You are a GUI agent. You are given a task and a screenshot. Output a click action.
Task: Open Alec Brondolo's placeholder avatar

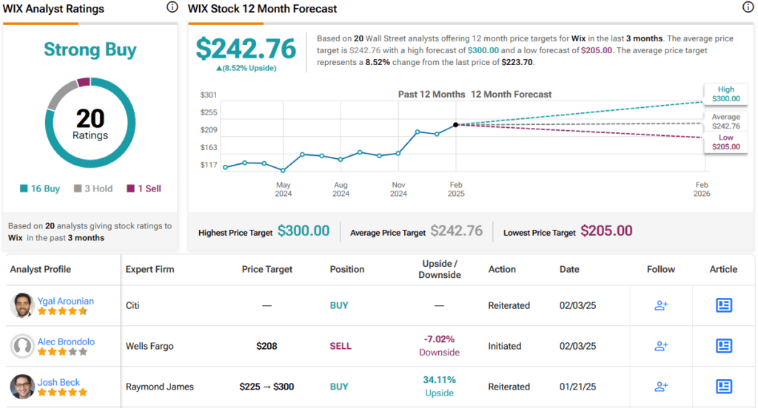[x=22, y=346]
